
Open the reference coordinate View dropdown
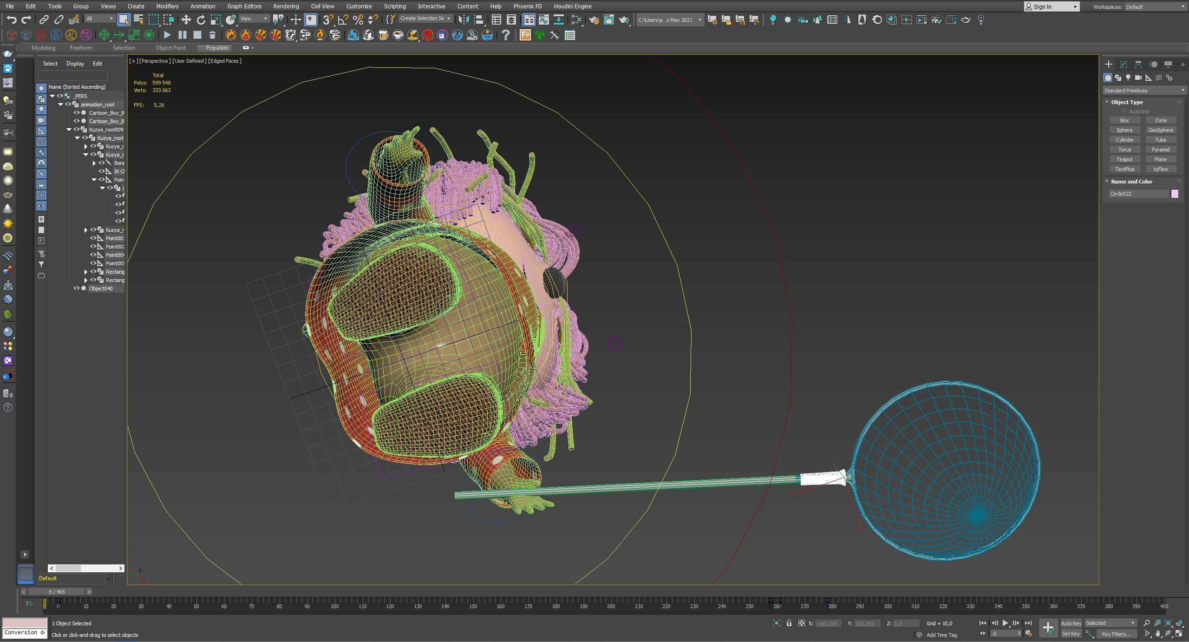pos(254,19)
